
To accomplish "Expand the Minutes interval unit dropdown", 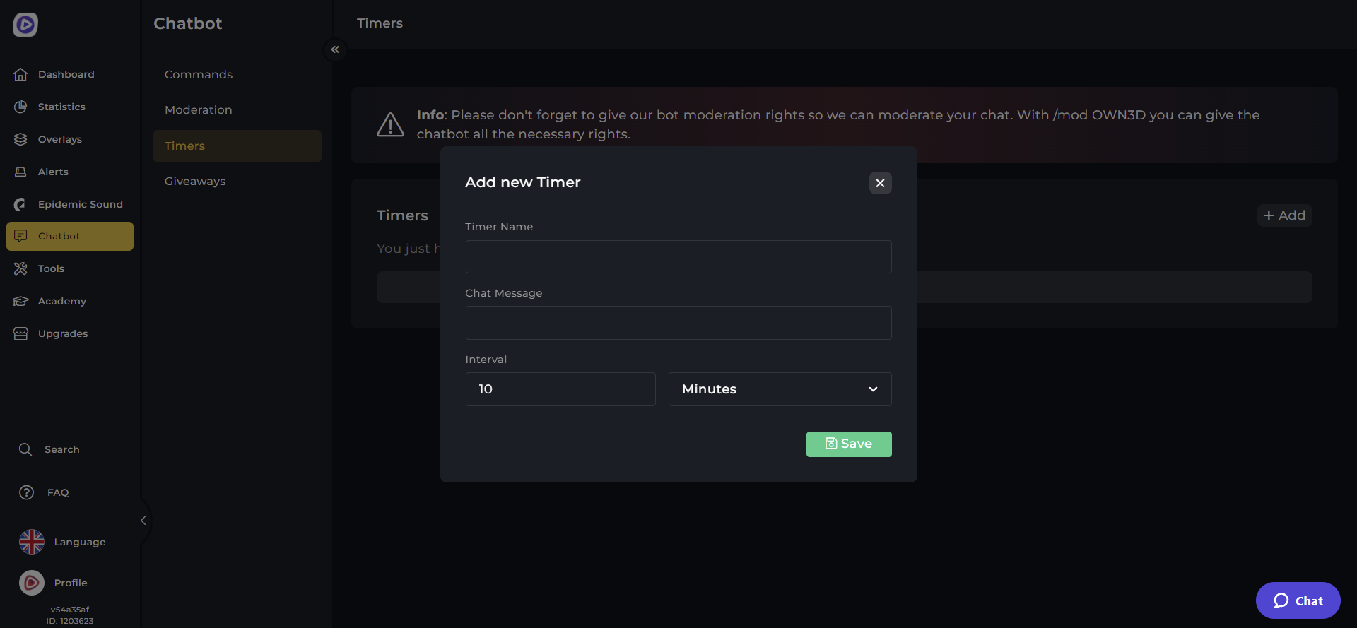I will tap(780, 389).
